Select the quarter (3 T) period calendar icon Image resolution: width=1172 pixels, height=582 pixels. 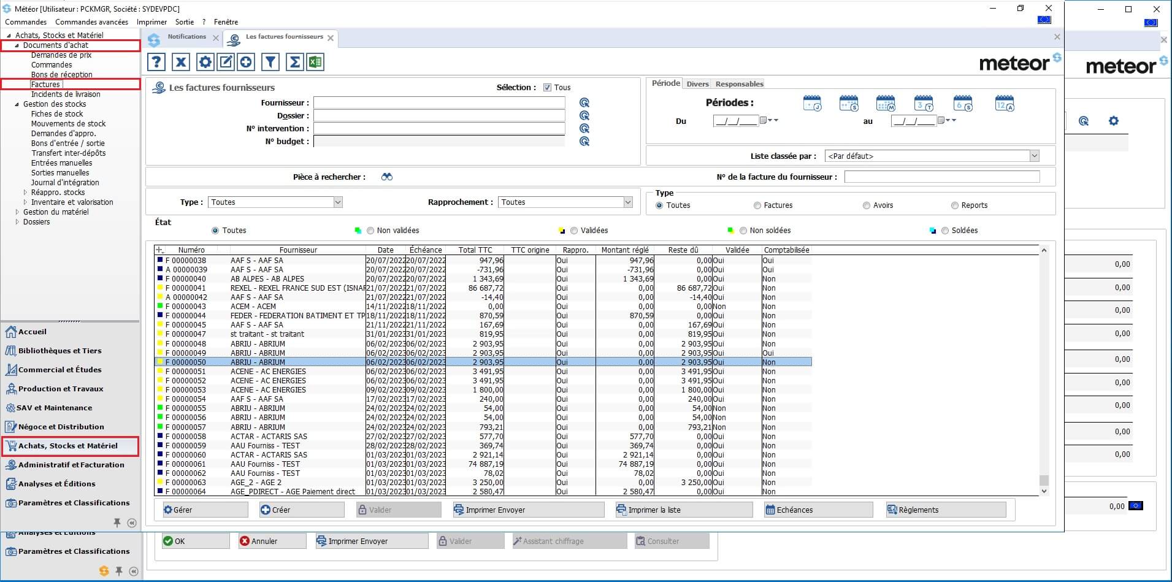[x=924, y=103]
